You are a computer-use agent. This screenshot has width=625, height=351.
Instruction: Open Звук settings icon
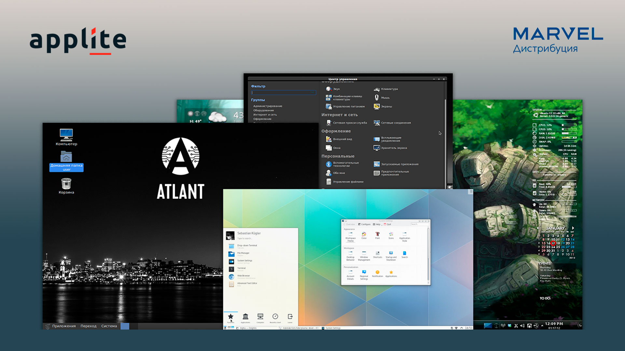[x=333, y=89]
